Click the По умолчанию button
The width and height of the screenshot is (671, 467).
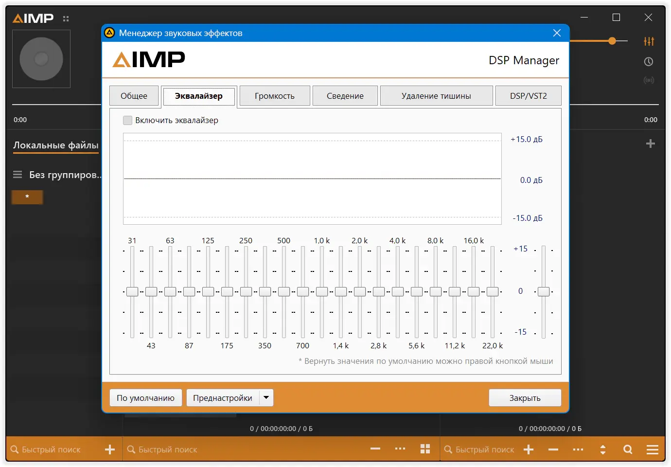[x=145, y=397]
